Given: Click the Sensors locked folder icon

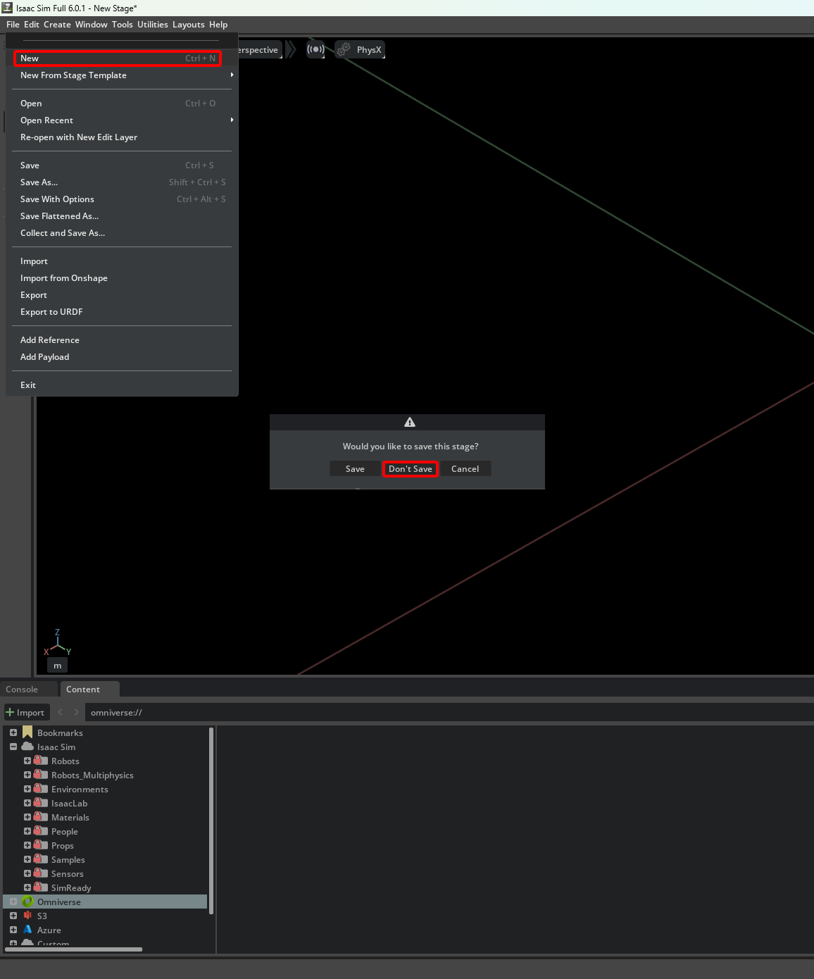Looking at the screenshot, I should click(x=41, y=873).
